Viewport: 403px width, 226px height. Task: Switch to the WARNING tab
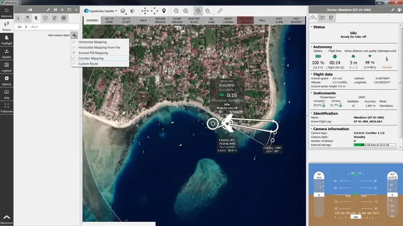click(92, 21)
